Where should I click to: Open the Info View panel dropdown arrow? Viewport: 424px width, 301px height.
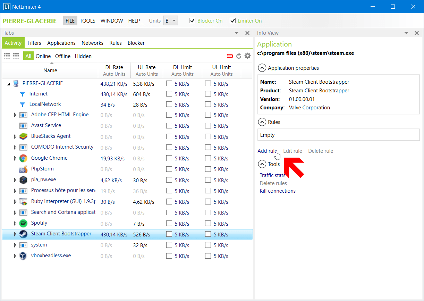[x=406, y=33]
